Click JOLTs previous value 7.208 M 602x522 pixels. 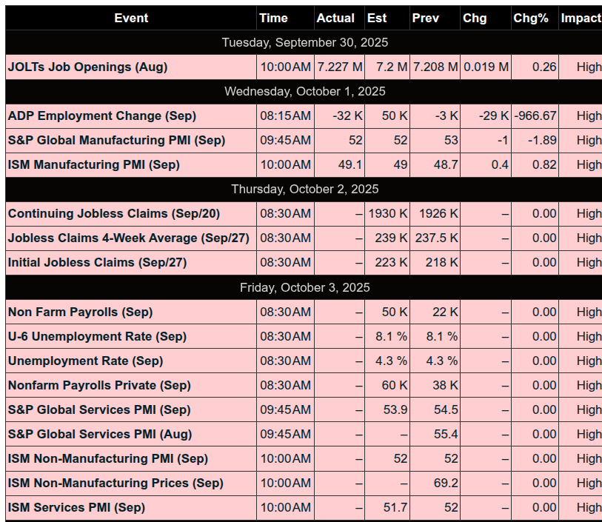coord(435,67)
